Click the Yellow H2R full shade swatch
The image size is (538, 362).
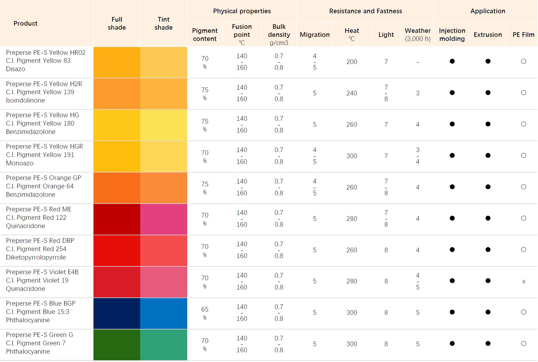(x=117, y=94)
